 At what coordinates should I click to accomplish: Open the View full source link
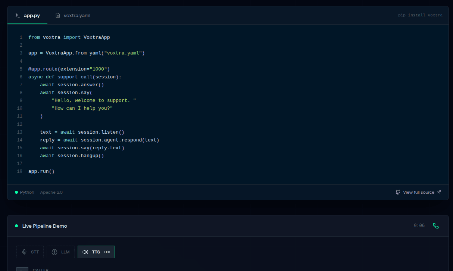click(x=418, y=192)
